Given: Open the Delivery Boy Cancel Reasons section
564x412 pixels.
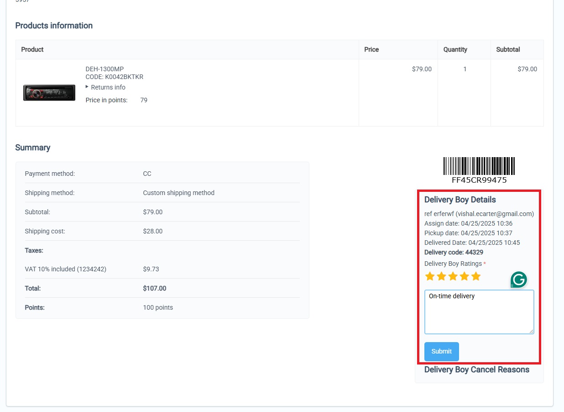Looking at the screenshot, I should click(x=476, y=370).
